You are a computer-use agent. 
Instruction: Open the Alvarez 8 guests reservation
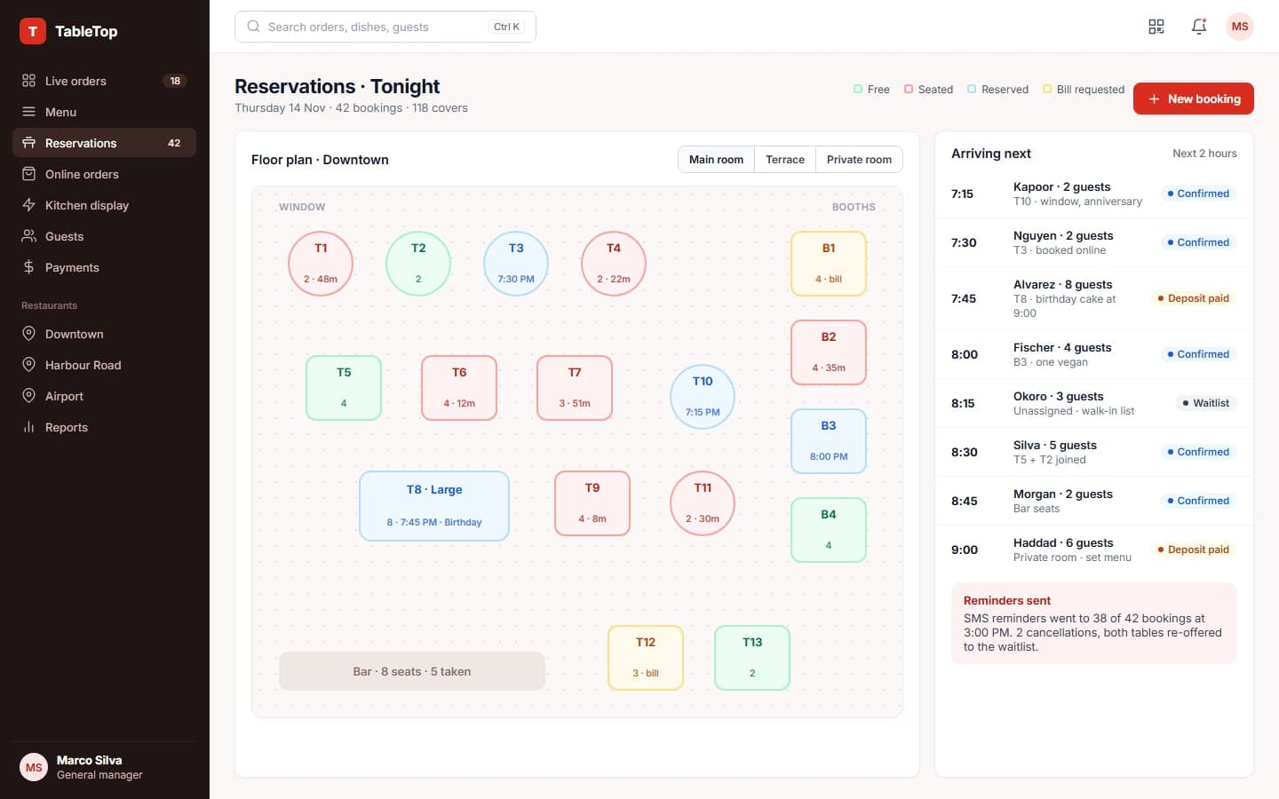pyautogui.click(x=1093, y=298)
